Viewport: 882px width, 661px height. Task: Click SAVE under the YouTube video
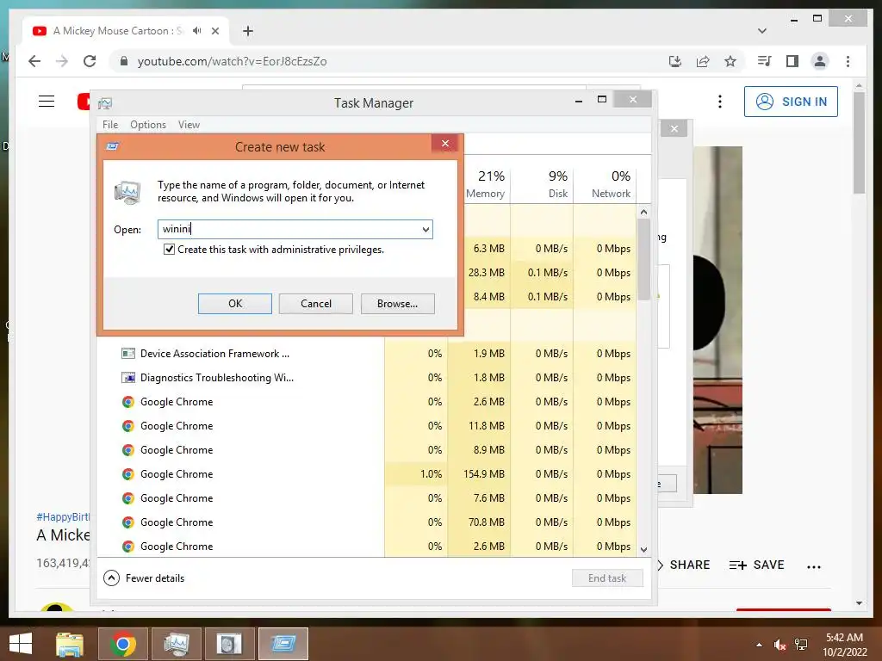click(756, 565)
